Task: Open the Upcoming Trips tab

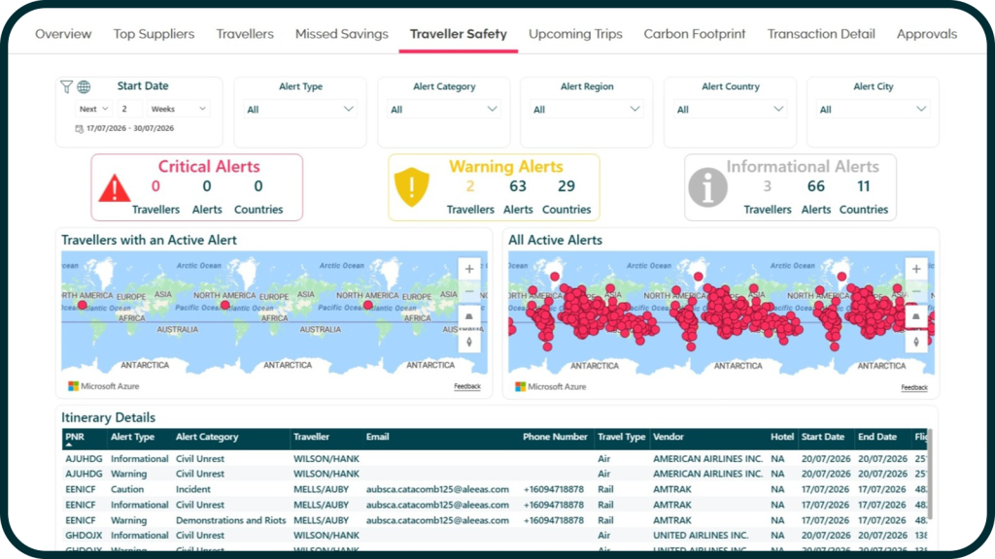Action: [x=575, y=34]
